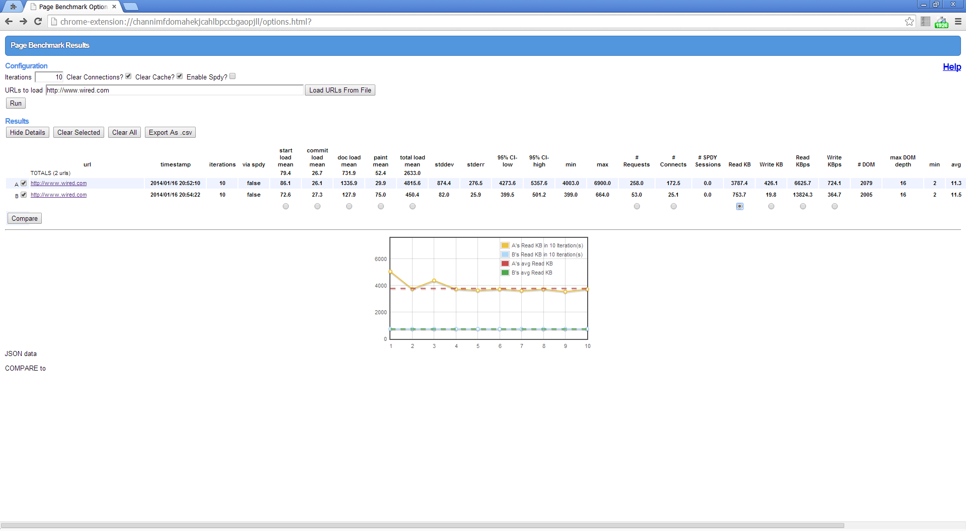Click A's Read KB legend swatch
Image resolution: width=966 pixels, height=531 pixels.
point(505,245)
